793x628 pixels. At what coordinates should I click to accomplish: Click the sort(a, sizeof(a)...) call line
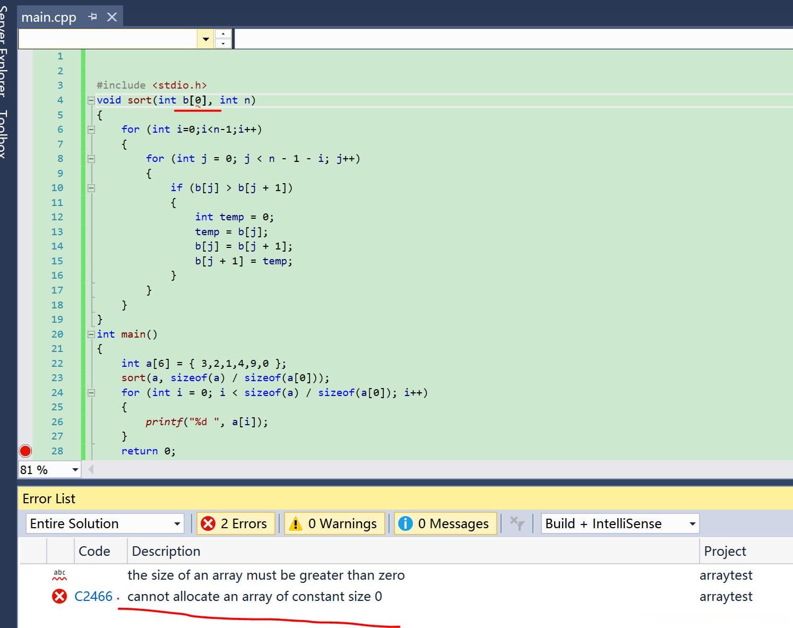[x=225, y=378]
